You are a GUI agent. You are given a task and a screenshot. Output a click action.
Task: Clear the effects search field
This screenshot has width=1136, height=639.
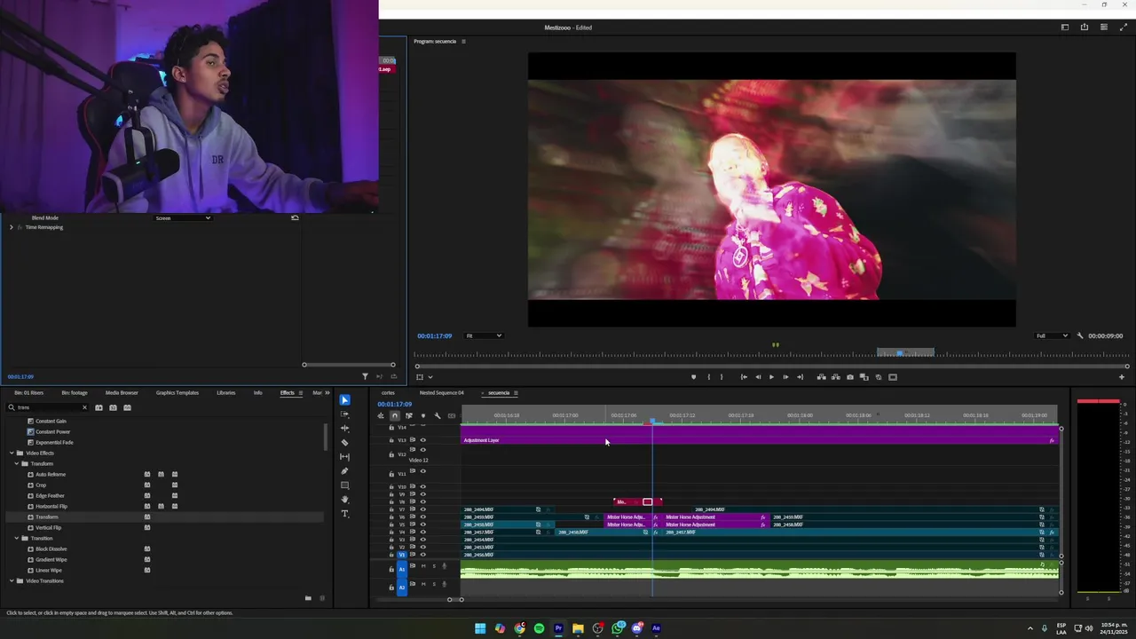(84, 407)
